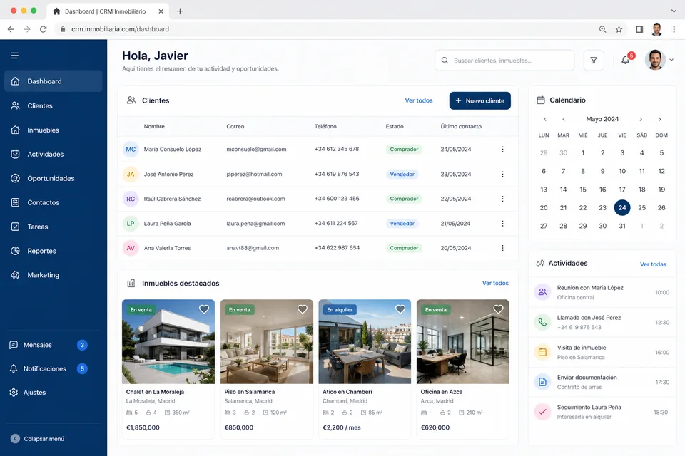Open row options for María Consuelo López
The image size is (685, 456).
502,149
